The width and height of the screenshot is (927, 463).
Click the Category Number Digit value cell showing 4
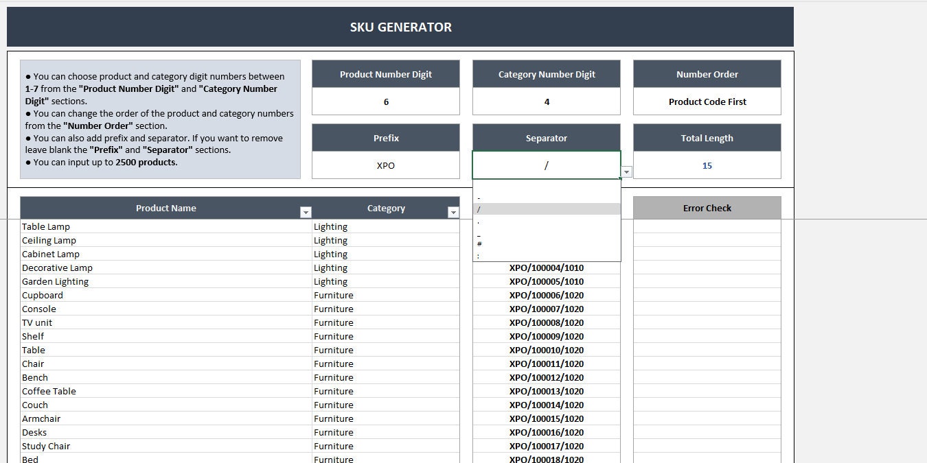coord(547,101)
